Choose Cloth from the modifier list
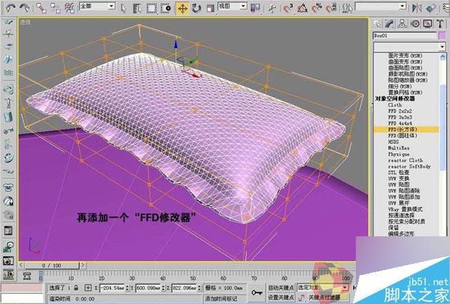450x304 pixels. pos(395,105)
